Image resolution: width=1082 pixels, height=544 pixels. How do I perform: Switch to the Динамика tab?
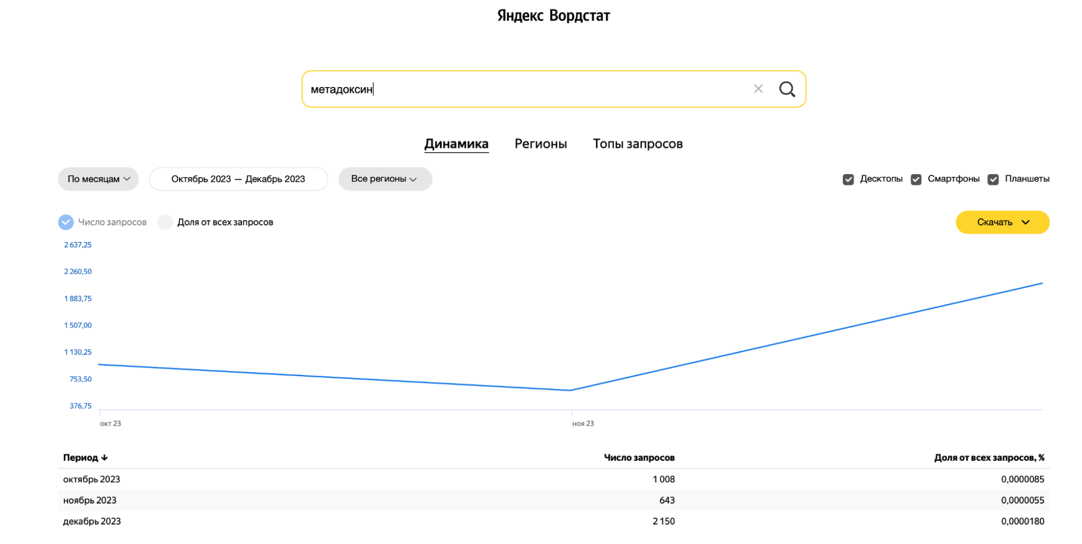coord(456,144)
